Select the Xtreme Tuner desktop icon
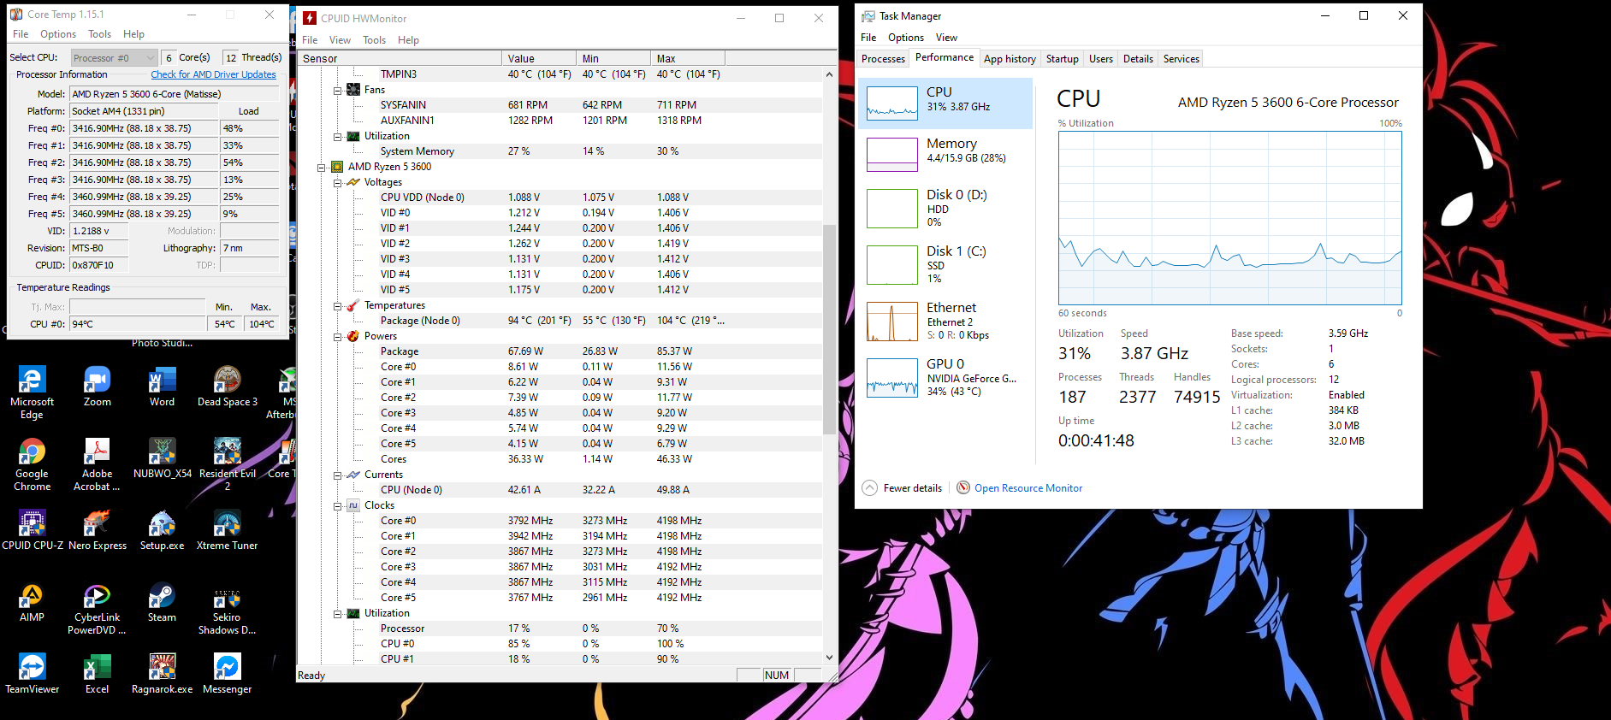Image resolution: width=1611 pixels, height=720 pixels. [227, 530]
